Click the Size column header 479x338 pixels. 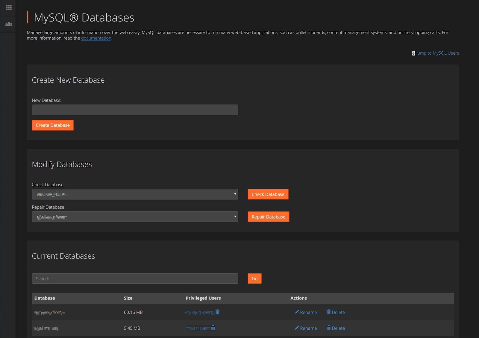pos(128,298)
